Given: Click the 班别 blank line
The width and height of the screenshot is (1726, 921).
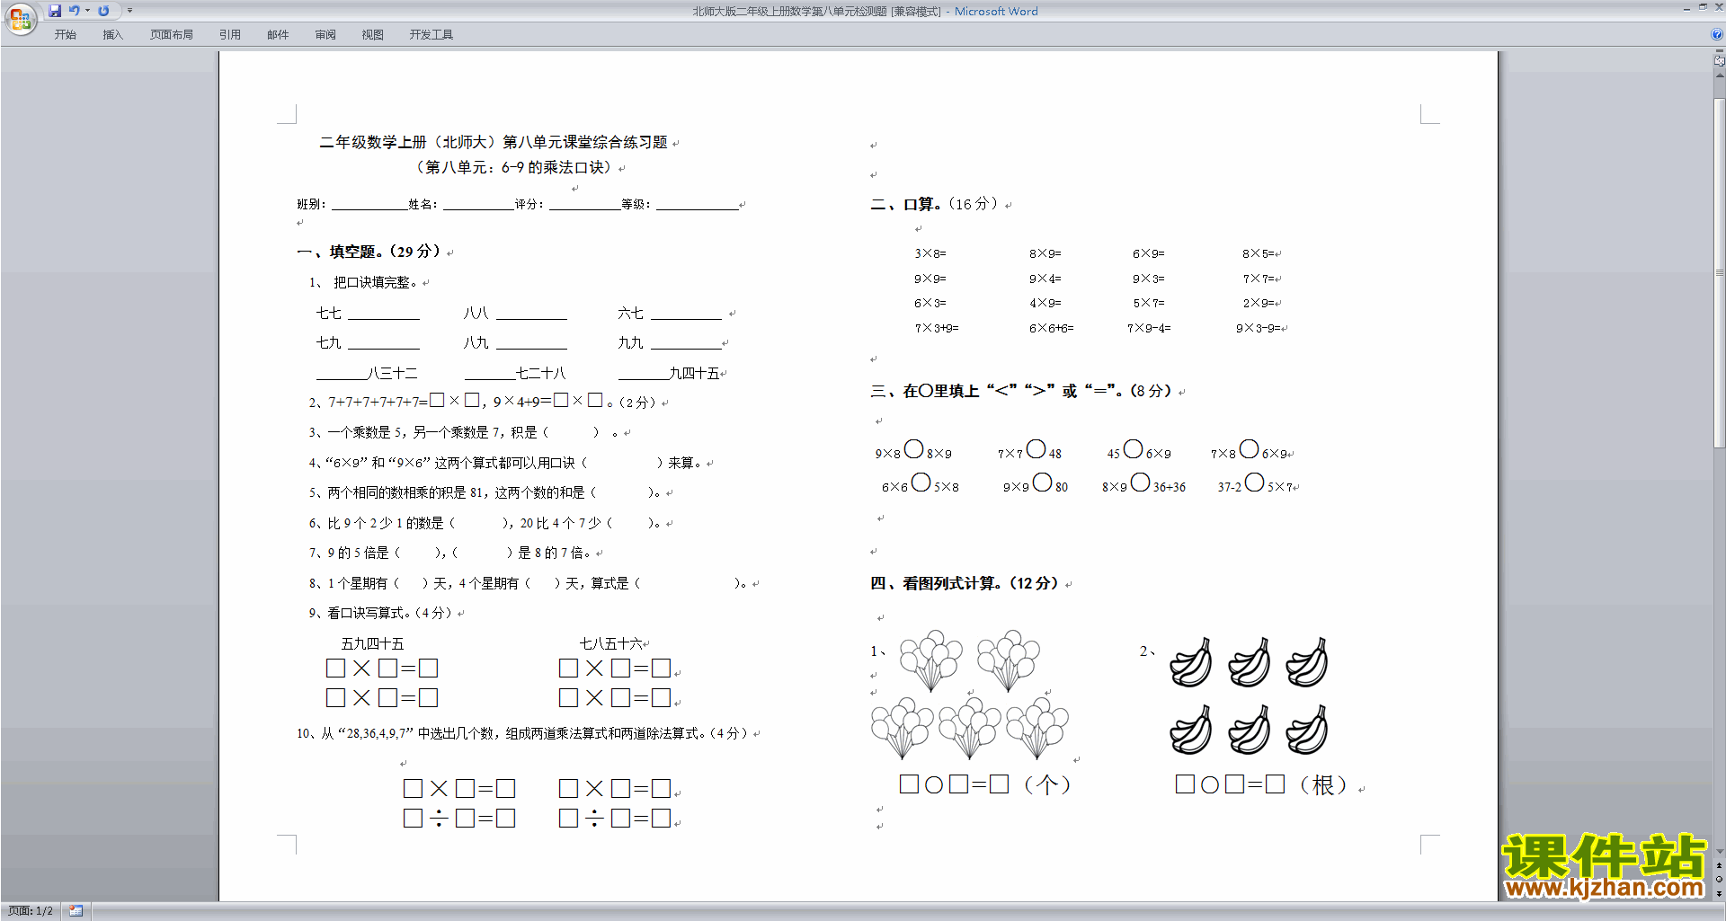Looking at the screenshot, I should point(369,205).
